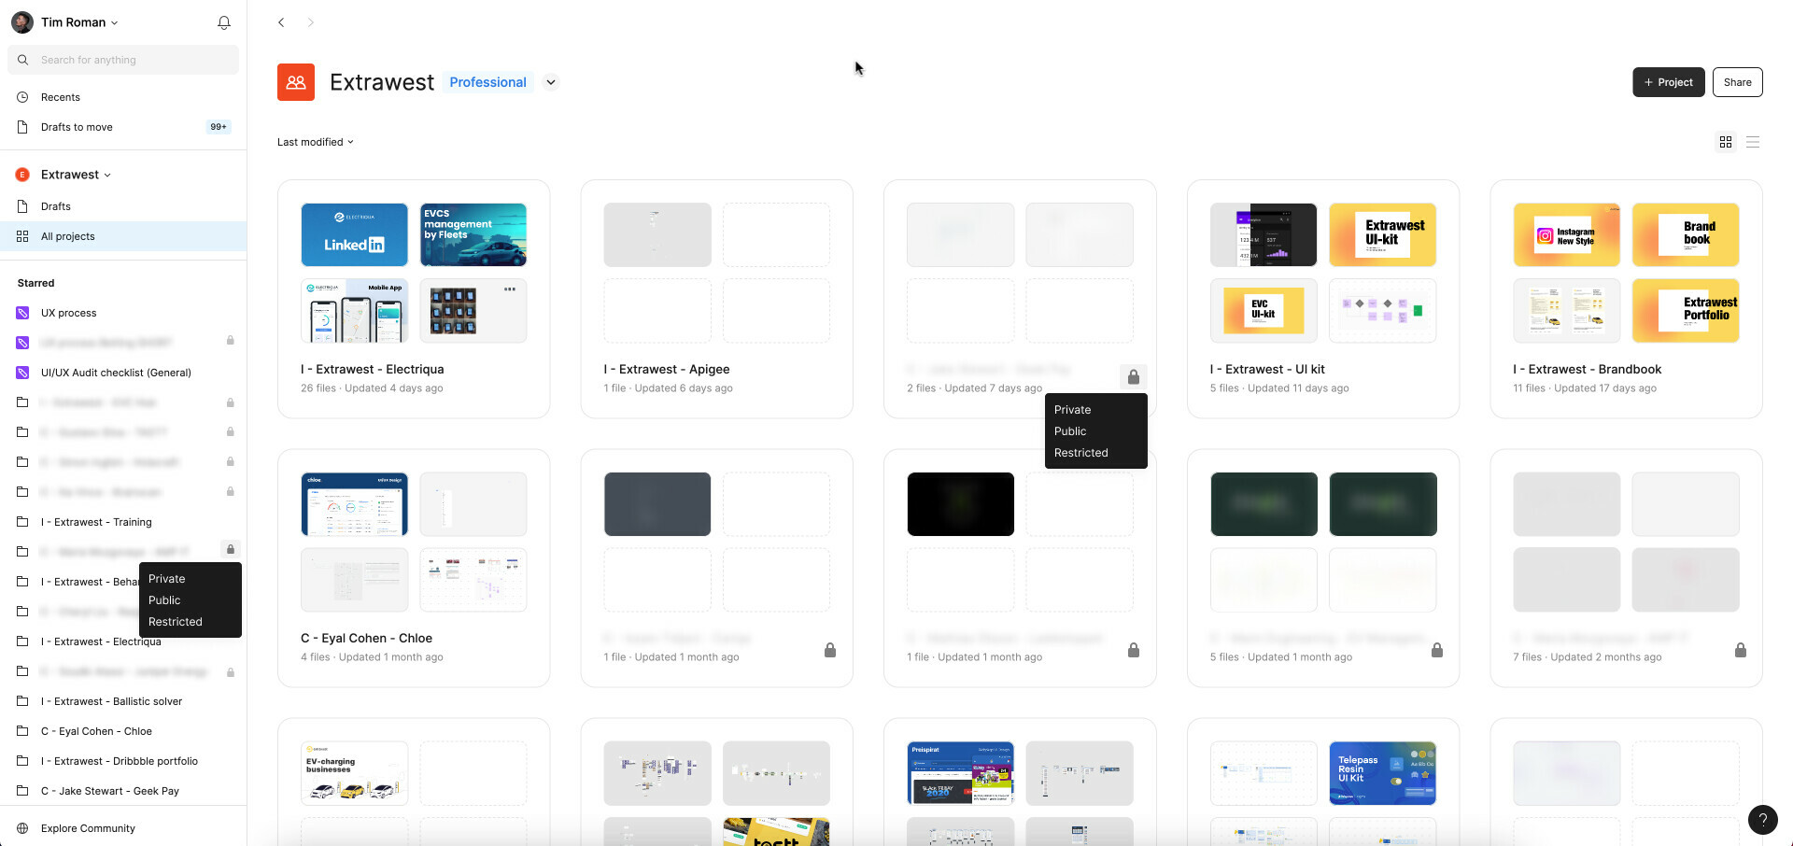
Task: Click the Extrawest team avatar icon
Action: (296, 82)
